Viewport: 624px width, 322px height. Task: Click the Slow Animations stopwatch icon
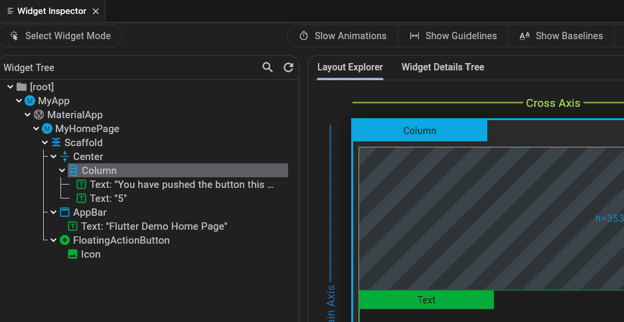tap(303, 36)
